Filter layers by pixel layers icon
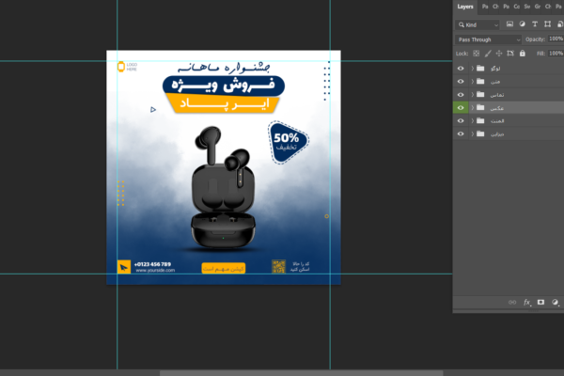Viewport: 564px width, 376px height. [x=509, y=24]
